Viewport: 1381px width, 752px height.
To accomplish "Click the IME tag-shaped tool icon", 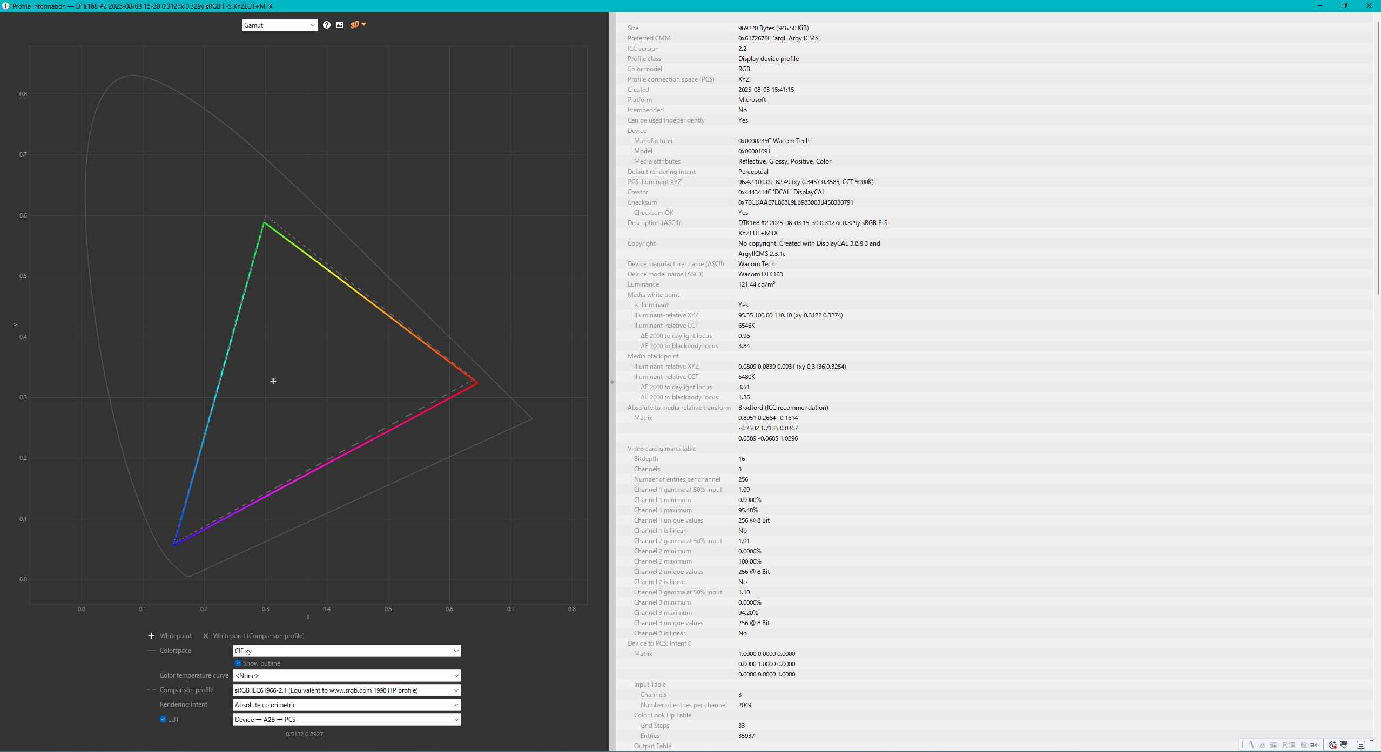I will 1343,745.
